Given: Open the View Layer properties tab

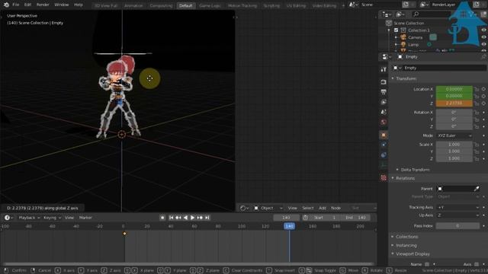Looking at the screenshot, I should (384, 102).
